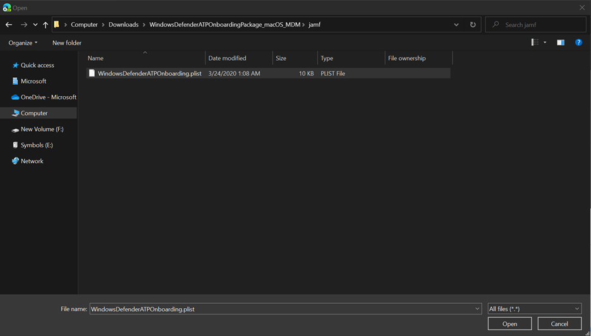Open the Organize menu
This screenshot has height=336, width=591.
(x=23, y=42)
